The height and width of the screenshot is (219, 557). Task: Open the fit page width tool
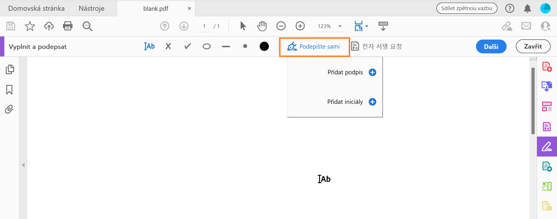(359, 26)
